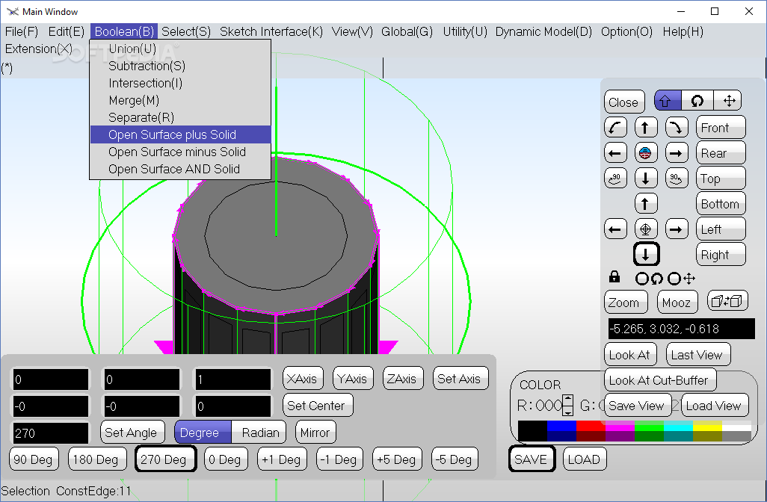Click the left arrow beside the globe icon
This screenshot has width=767, height=502.
pos(615,153)
